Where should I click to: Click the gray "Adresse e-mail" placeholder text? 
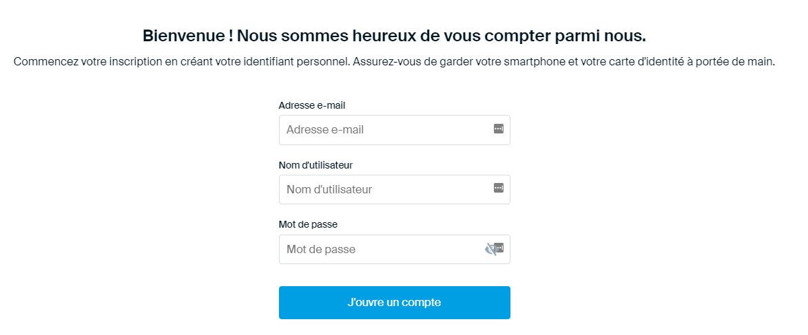point(325,130)
